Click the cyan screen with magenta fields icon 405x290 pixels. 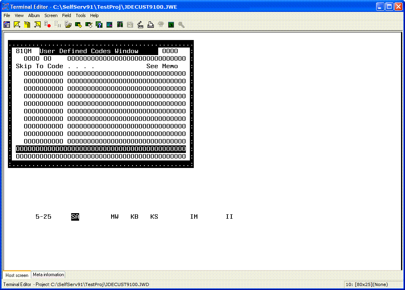(109, 25)
